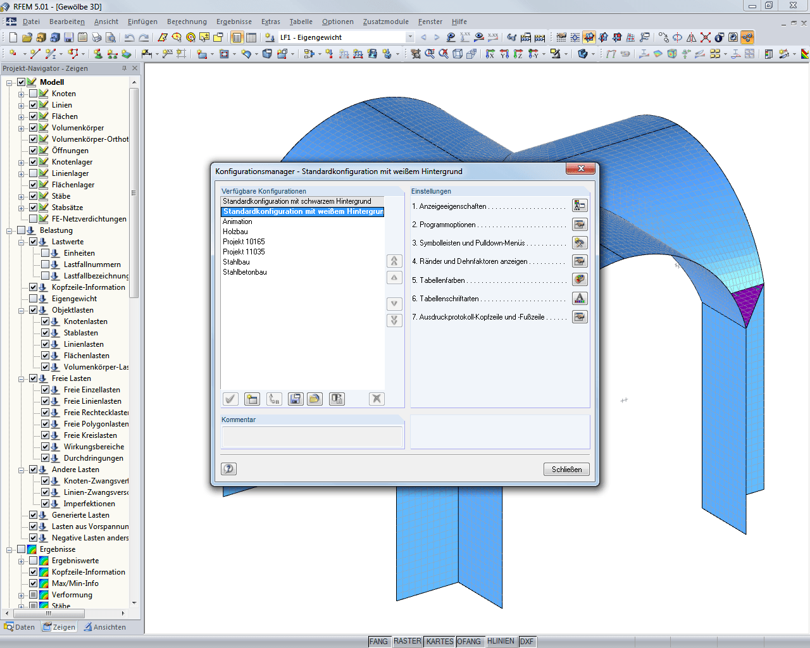Open Ränder und Dehnfaktoren settings icon
Viewport: 810px width, 648px height.
point(580,261)
